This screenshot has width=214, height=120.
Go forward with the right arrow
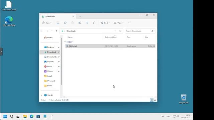(x=47, y=31)
